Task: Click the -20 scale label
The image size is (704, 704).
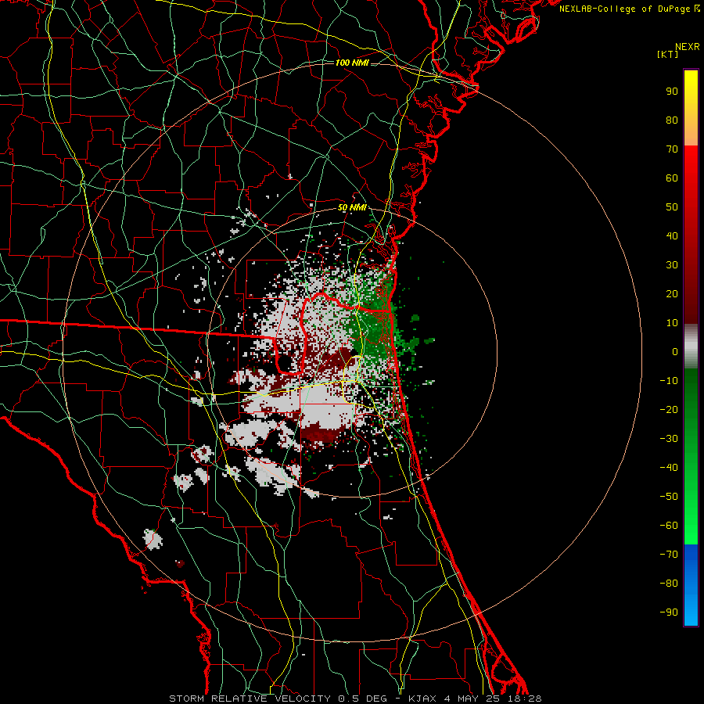Action: (x=669, y=410)
